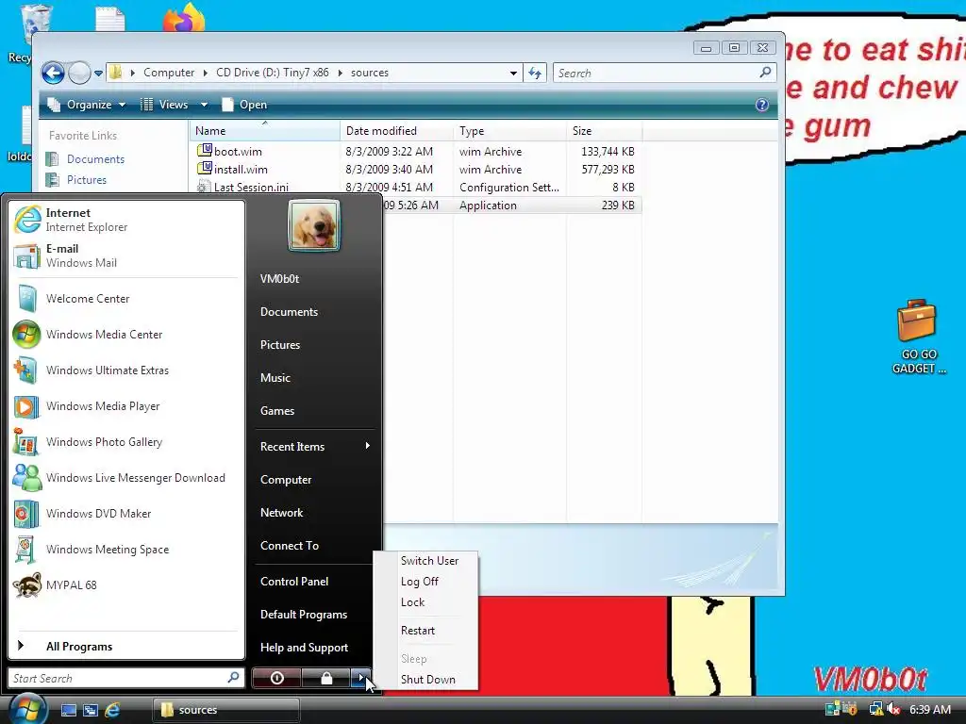
Task: Sort by Date modified column header
Action: [x=396, y=131]
